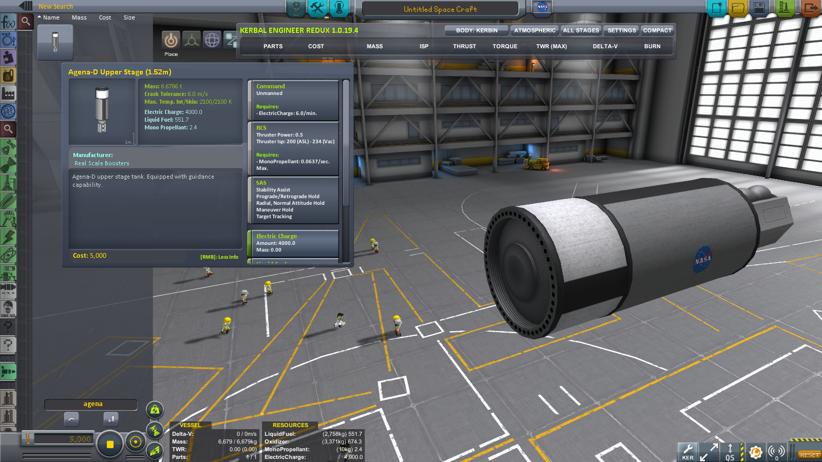The width and height of the screenshot is (822, 462).
Task: Click the add part button beside undo
Action: [x=111, y=419]
